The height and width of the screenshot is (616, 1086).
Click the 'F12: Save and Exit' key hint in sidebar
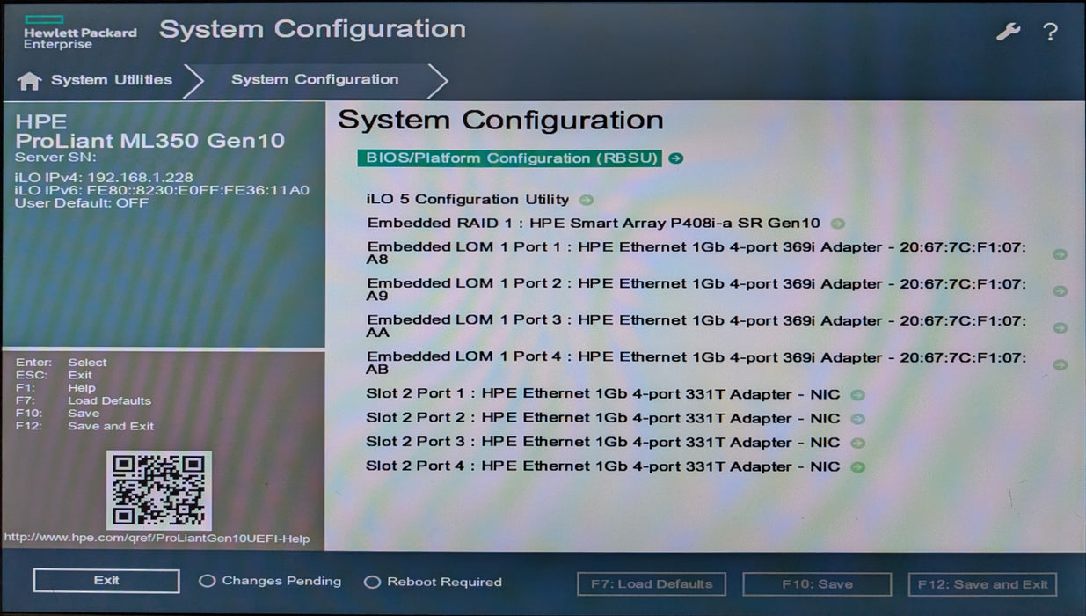point(85,426)
